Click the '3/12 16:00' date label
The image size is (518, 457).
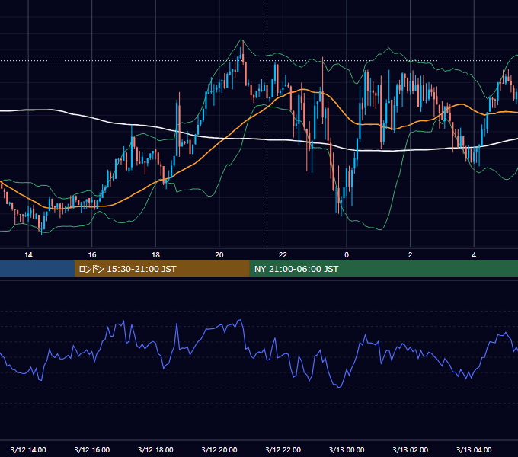pos(92,449)
